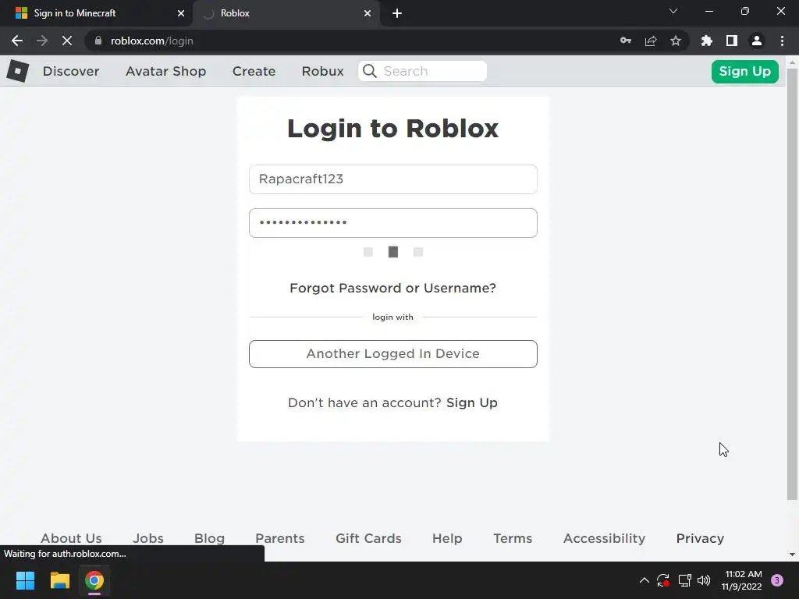Open the Privacy footer link
This screenshot has width=799, height=599.
(x=700, y=538)
